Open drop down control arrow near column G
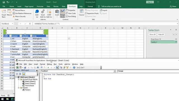This screenshot has width=179, height=101. pyautogui.click(x=69, y=39)
